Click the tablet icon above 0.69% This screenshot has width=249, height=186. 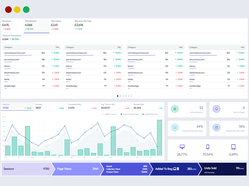point(233,146)
